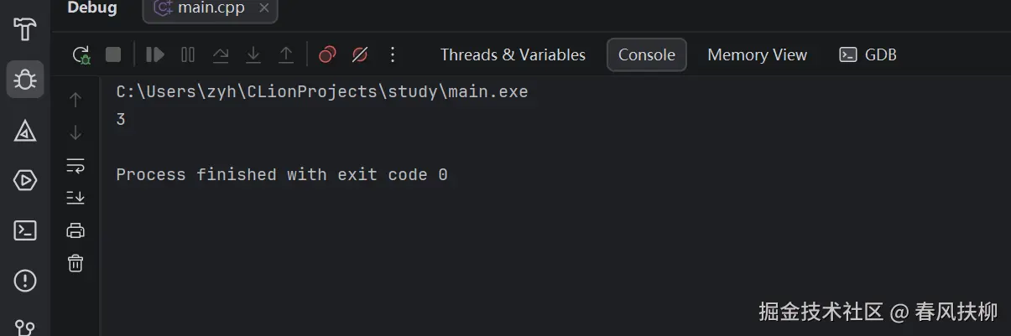Stop the debug process
Screen dimensions: 1011x336
coord(113,55)
